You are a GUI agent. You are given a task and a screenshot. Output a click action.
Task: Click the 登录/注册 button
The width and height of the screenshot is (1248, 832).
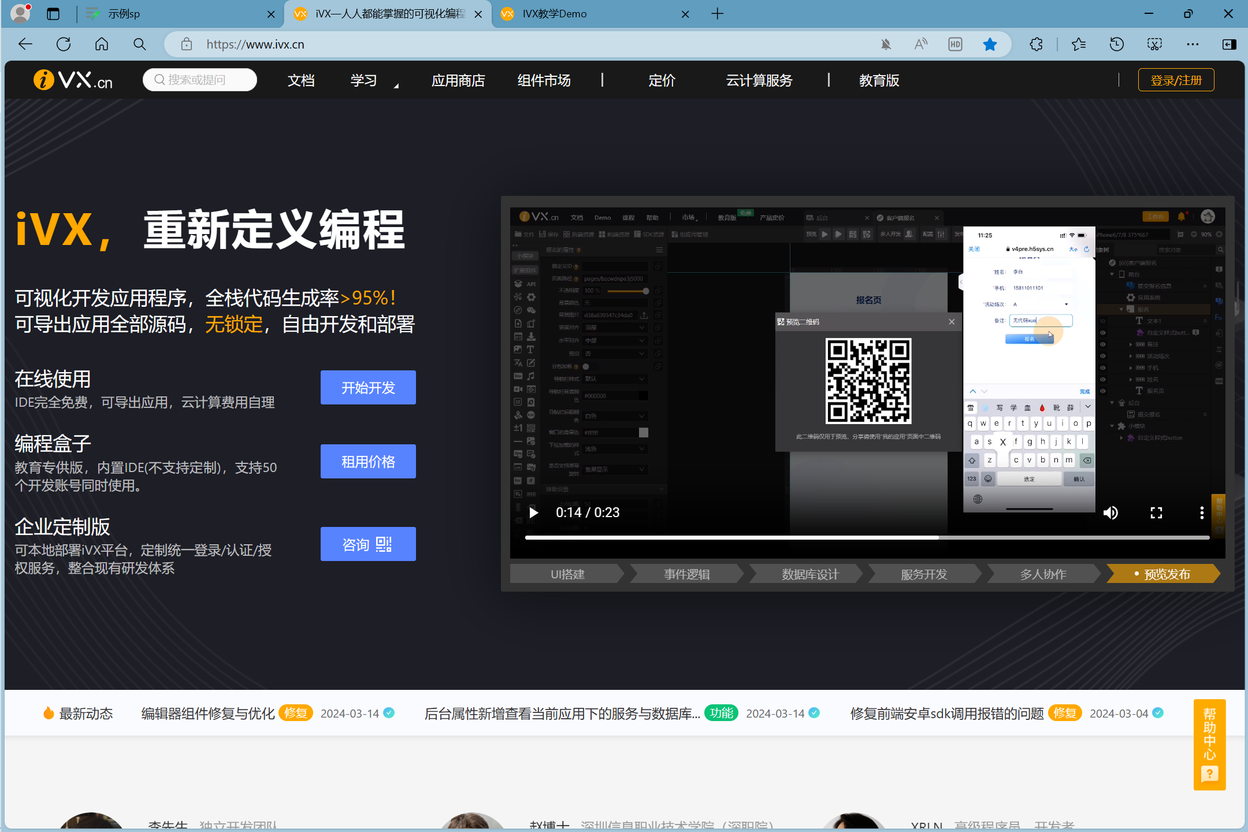(1176, 80)
